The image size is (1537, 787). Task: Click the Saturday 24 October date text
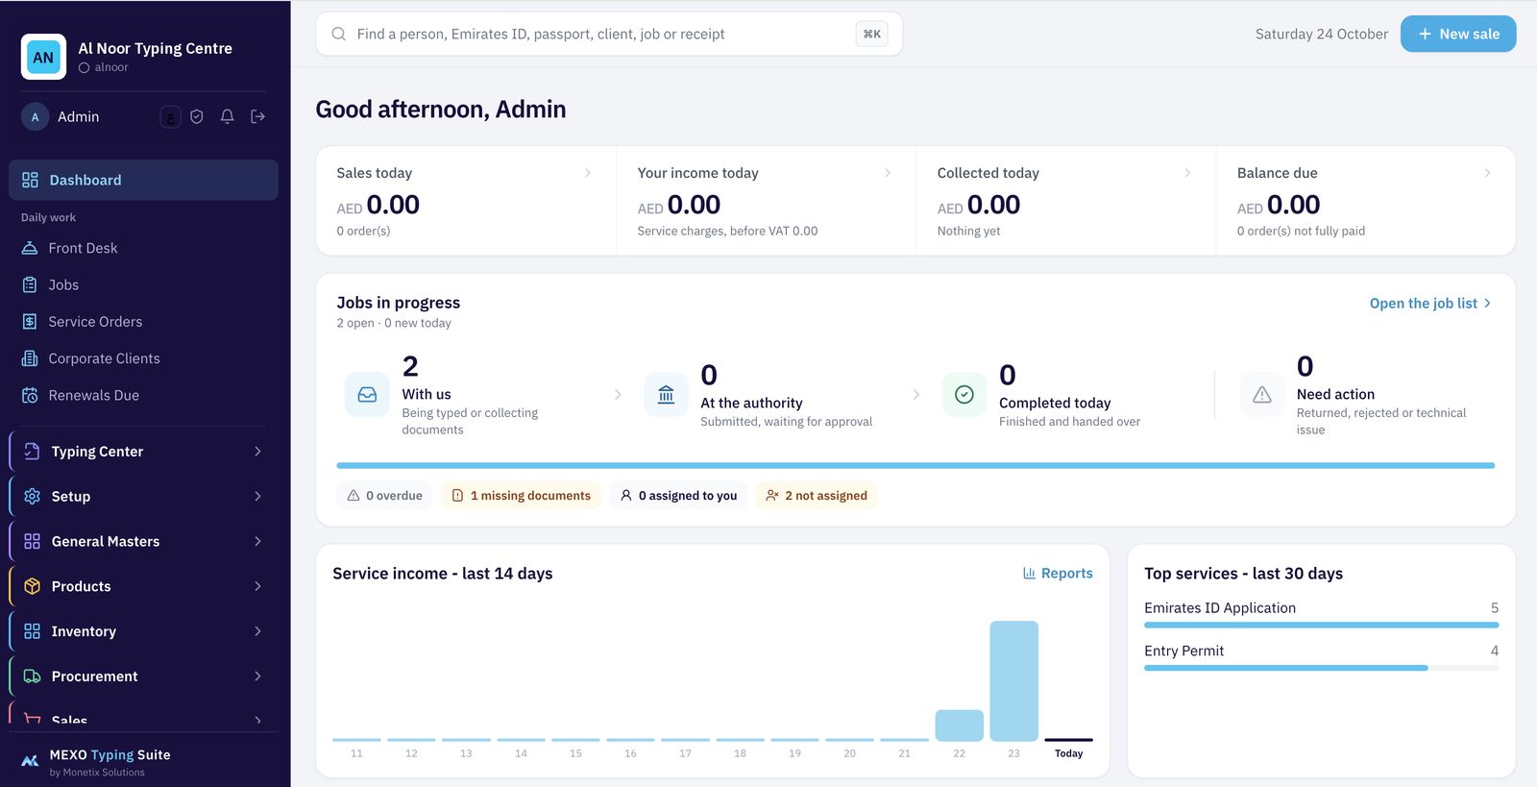click(x=1321, y=34)
